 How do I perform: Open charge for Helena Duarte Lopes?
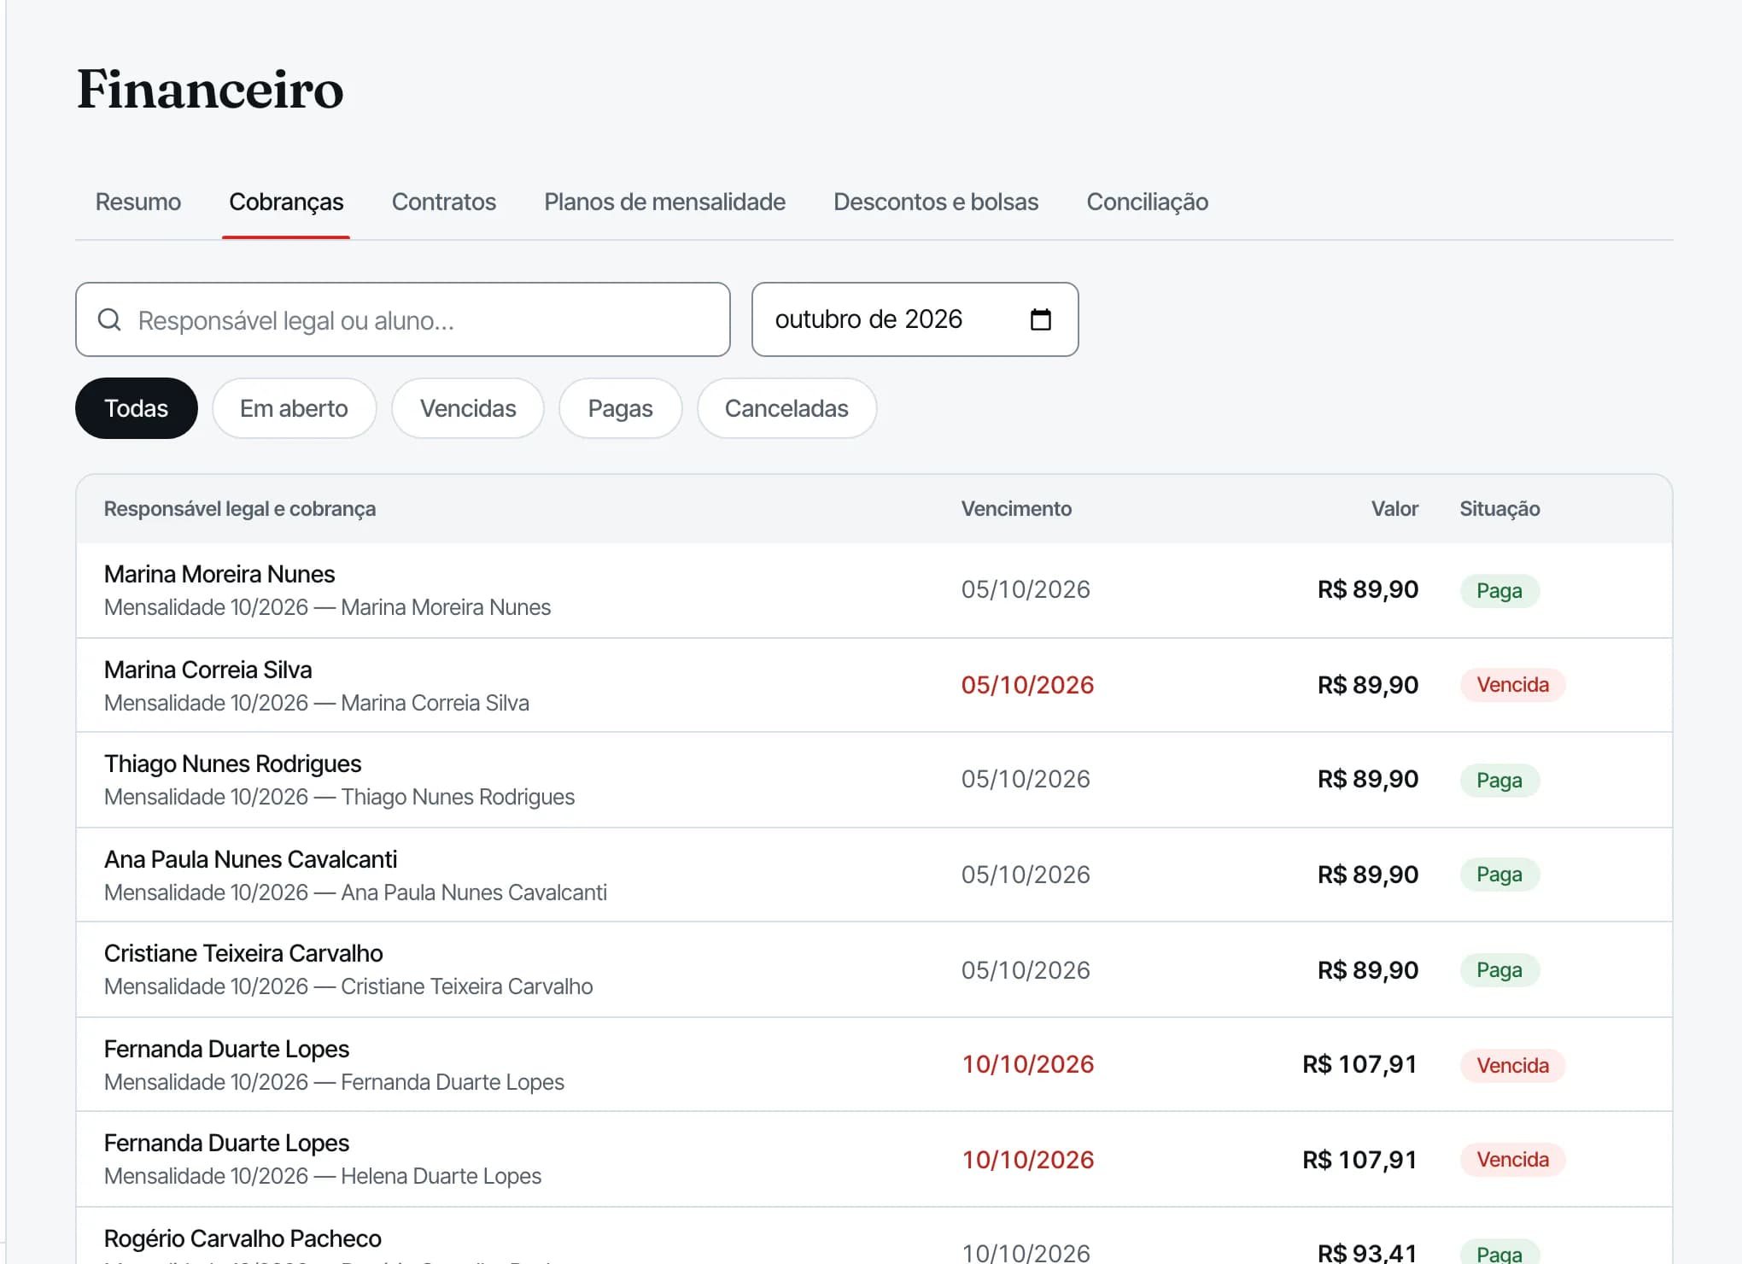(874, 1159)
